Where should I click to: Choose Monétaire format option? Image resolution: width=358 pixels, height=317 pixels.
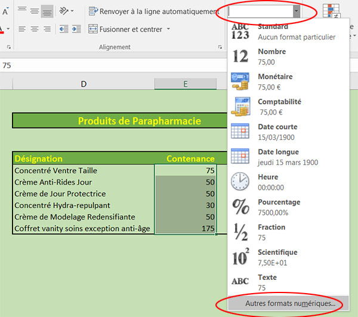tap(288, 81)
